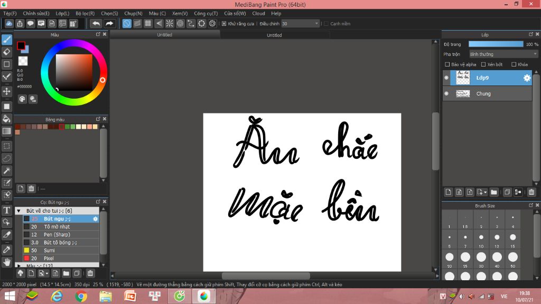Select the transparent color swatch

click(x=23, y=61)
